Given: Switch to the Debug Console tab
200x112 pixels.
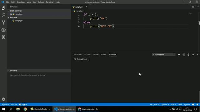Looking at the screenshot, I should pyautogui.click(x=100, y=55).
